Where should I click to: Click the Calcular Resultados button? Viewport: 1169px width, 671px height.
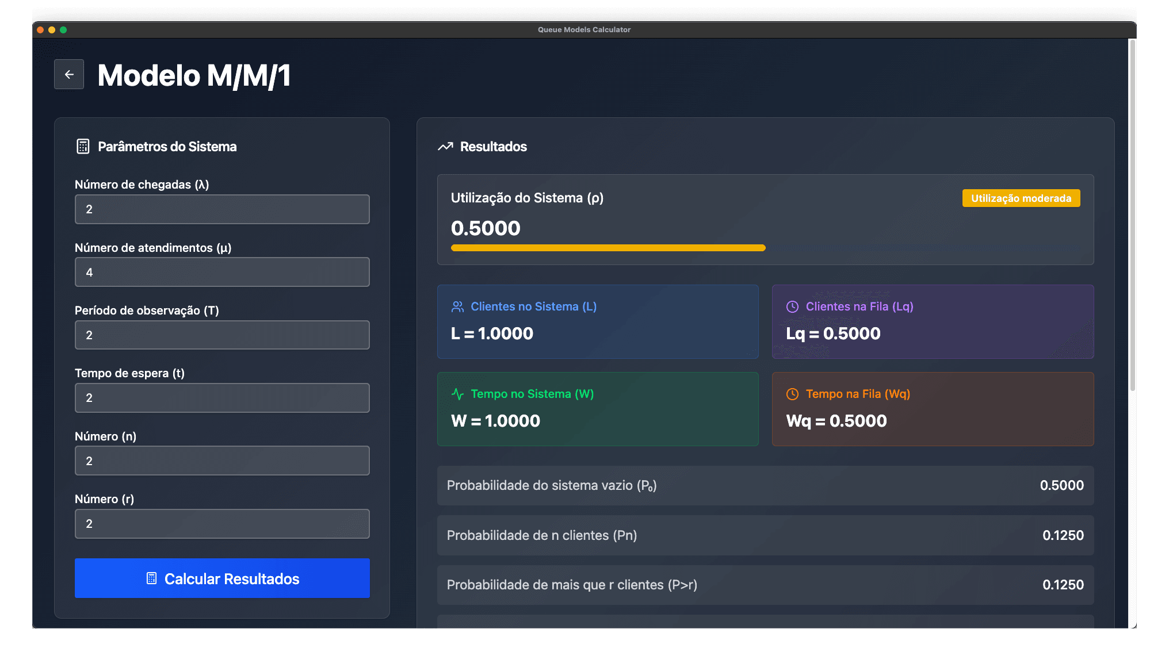tap(222, 578)
